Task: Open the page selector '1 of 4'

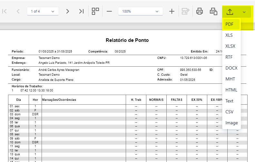Action: [x=43, y=11]
